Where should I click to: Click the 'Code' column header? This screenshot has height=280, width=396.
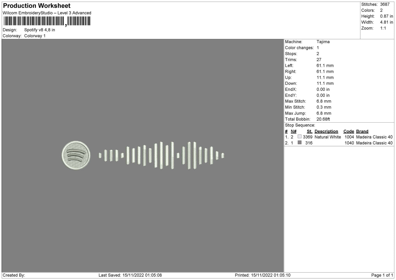(x=349, y=131)
